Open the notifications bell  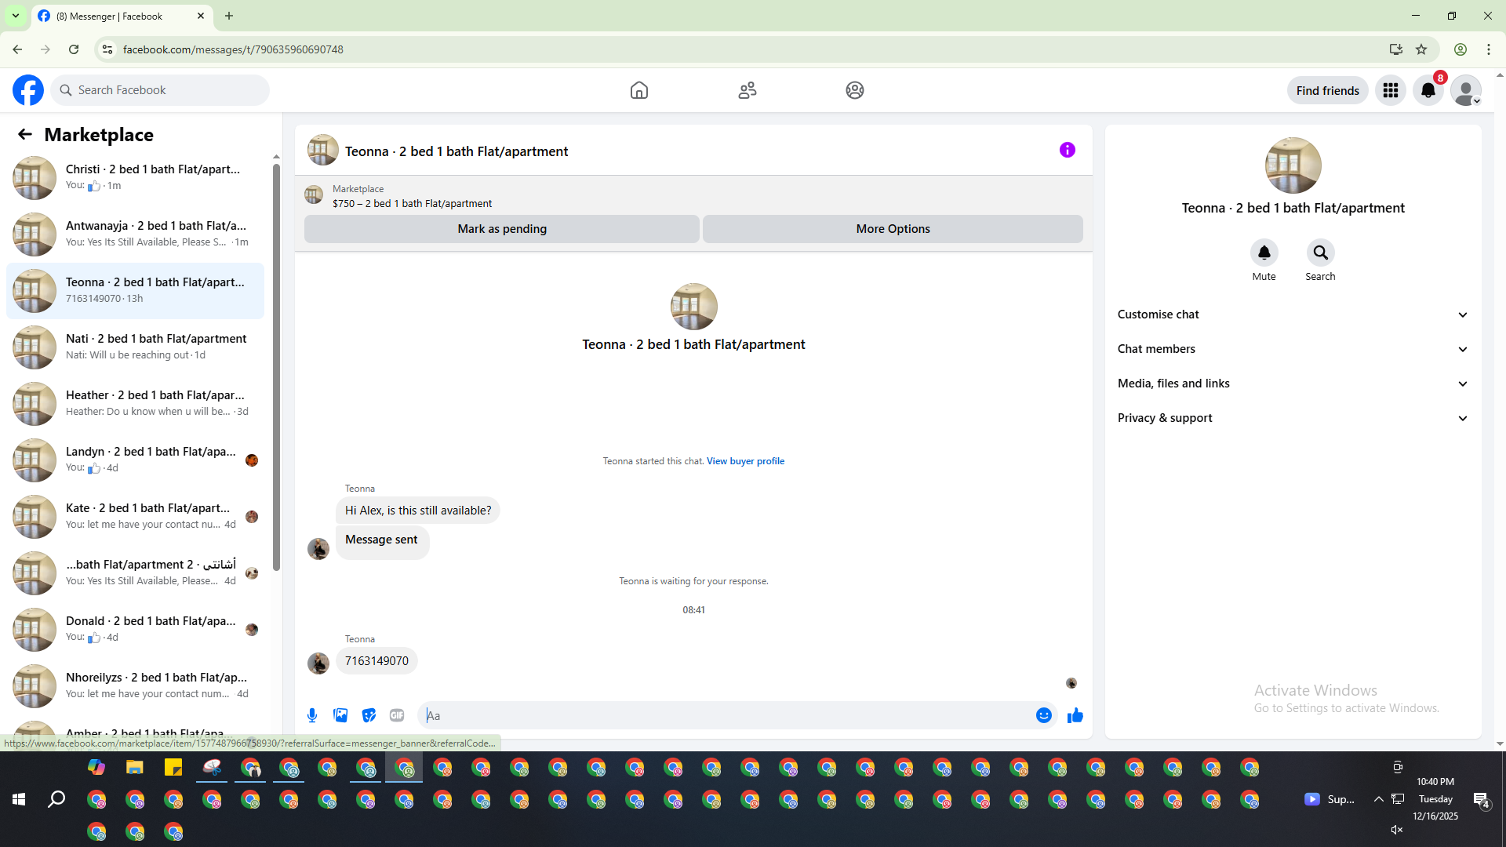click(x=1428, y=90)
